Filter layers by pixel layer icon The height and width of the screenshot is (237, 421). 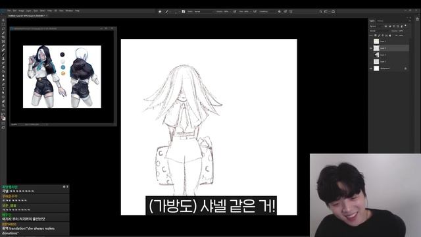tap(386, 26)
